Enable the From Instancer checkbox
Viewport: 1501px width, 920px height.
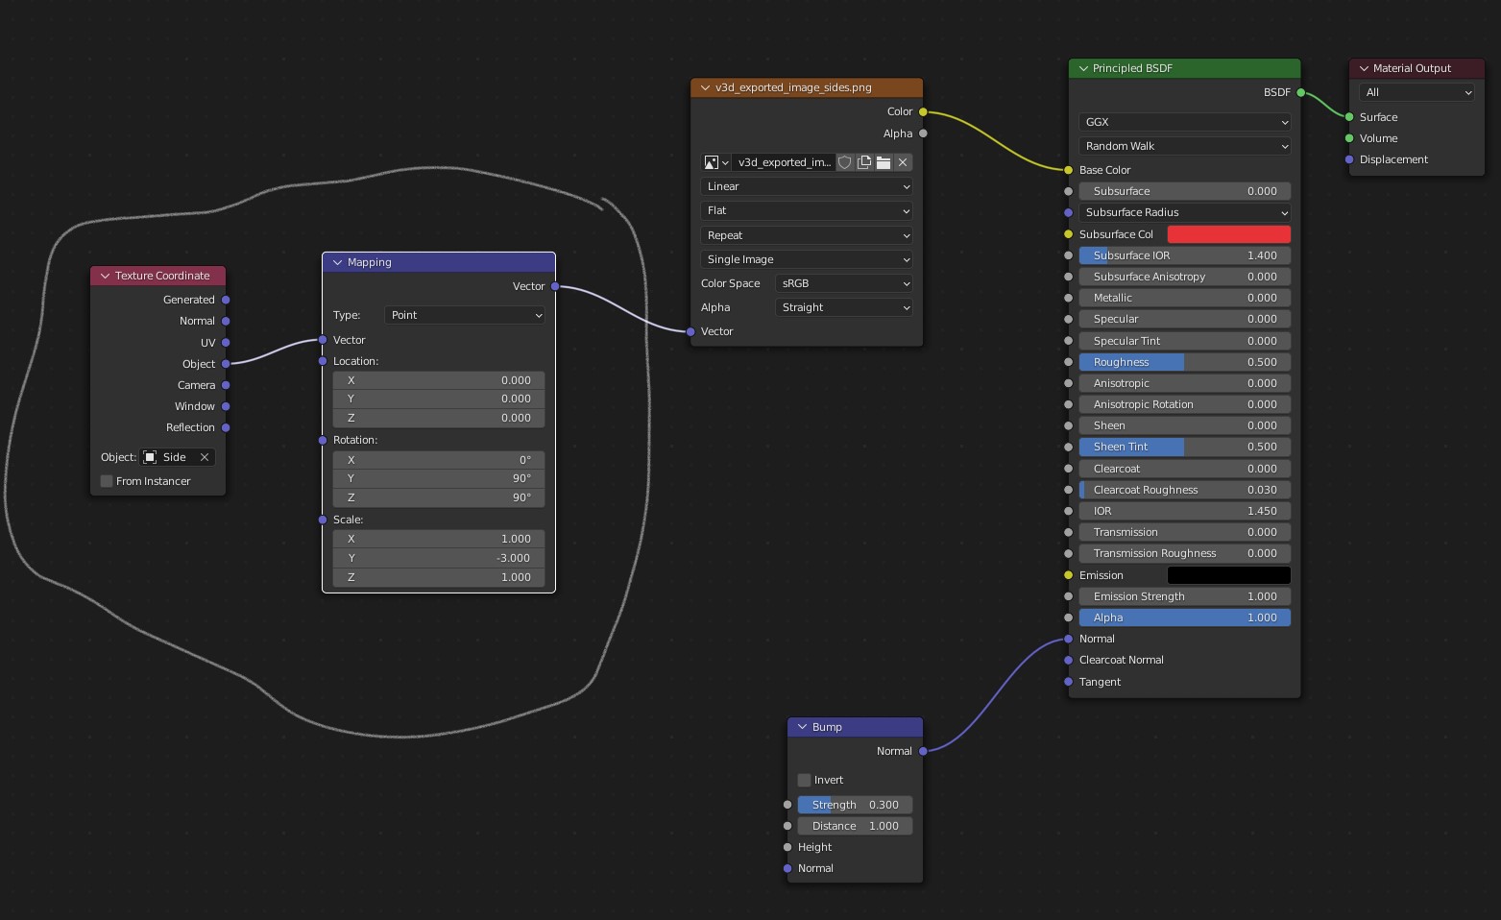[107, 481]
